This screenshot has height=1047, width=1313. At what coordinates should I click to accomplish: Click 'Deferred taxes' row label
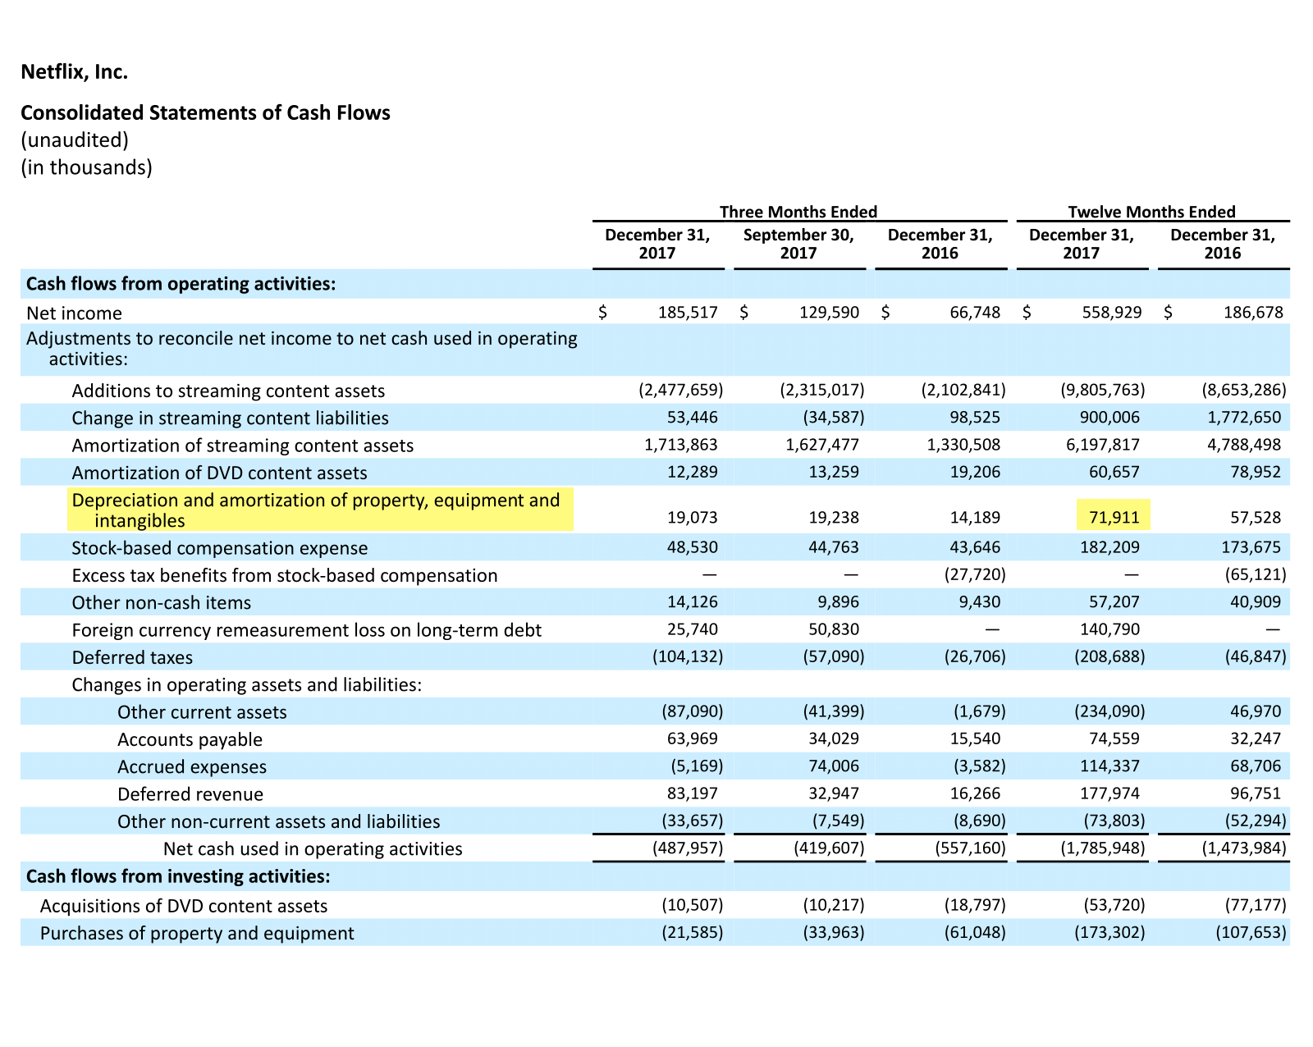(x=132, y=657)
